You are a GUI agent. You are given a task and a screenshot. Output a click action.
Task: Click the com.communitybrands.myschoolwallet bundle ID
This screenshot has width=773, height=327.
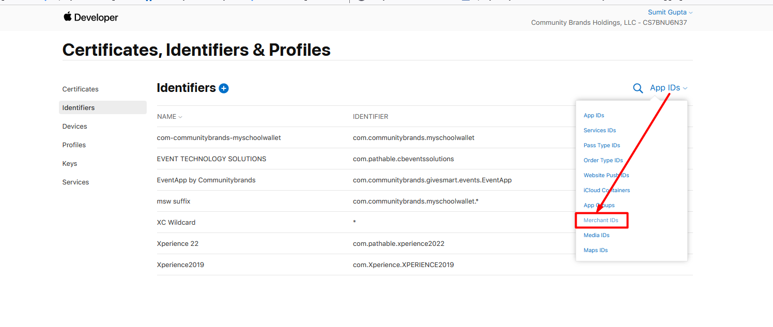click(413, 138)
